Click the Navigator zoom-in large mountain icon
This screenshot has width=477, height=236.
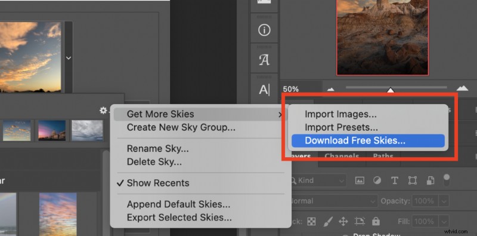pyautogui.click(x=463, y=88)
